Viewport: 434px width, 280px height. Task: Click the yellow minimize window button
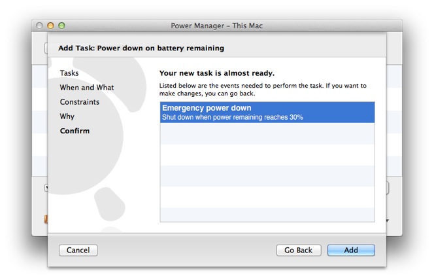50,26
